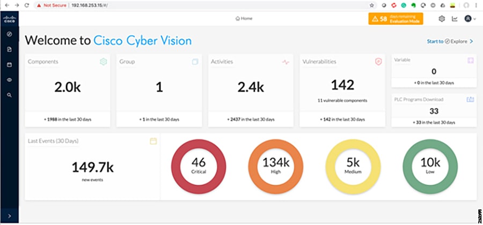Click the Group card icon
Viewport: 483px width, 225px height.
pos(195,62)
